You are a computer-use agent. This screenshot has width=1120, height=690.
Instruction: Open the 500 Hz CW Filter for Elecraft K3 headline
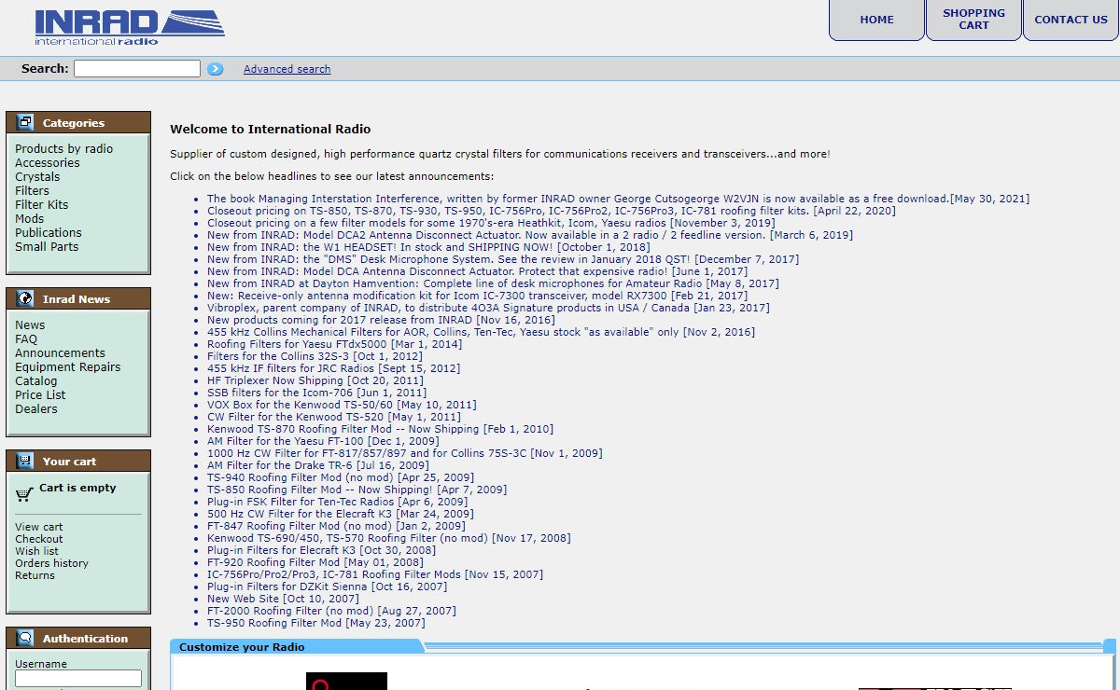341,514
